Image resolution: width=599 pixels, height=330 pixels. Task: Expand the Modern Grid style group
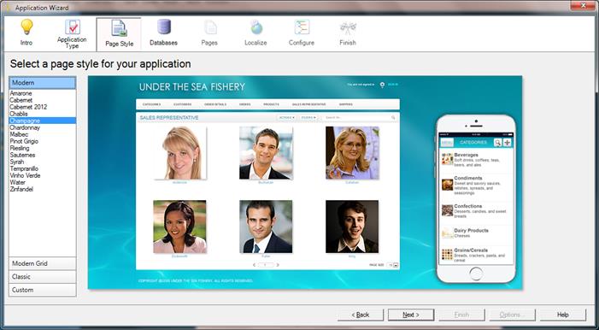tap(43, 263)
